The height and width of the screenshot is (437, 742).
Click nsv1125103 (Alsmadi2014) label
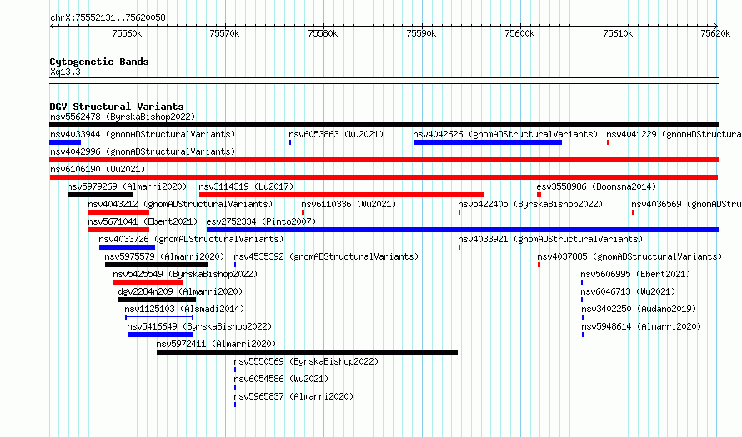pyautogui.click(x=184, y=309)
